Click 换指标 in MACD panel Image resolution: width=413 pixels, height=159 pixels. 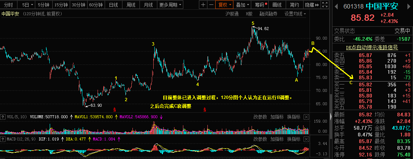coord(294,139)
